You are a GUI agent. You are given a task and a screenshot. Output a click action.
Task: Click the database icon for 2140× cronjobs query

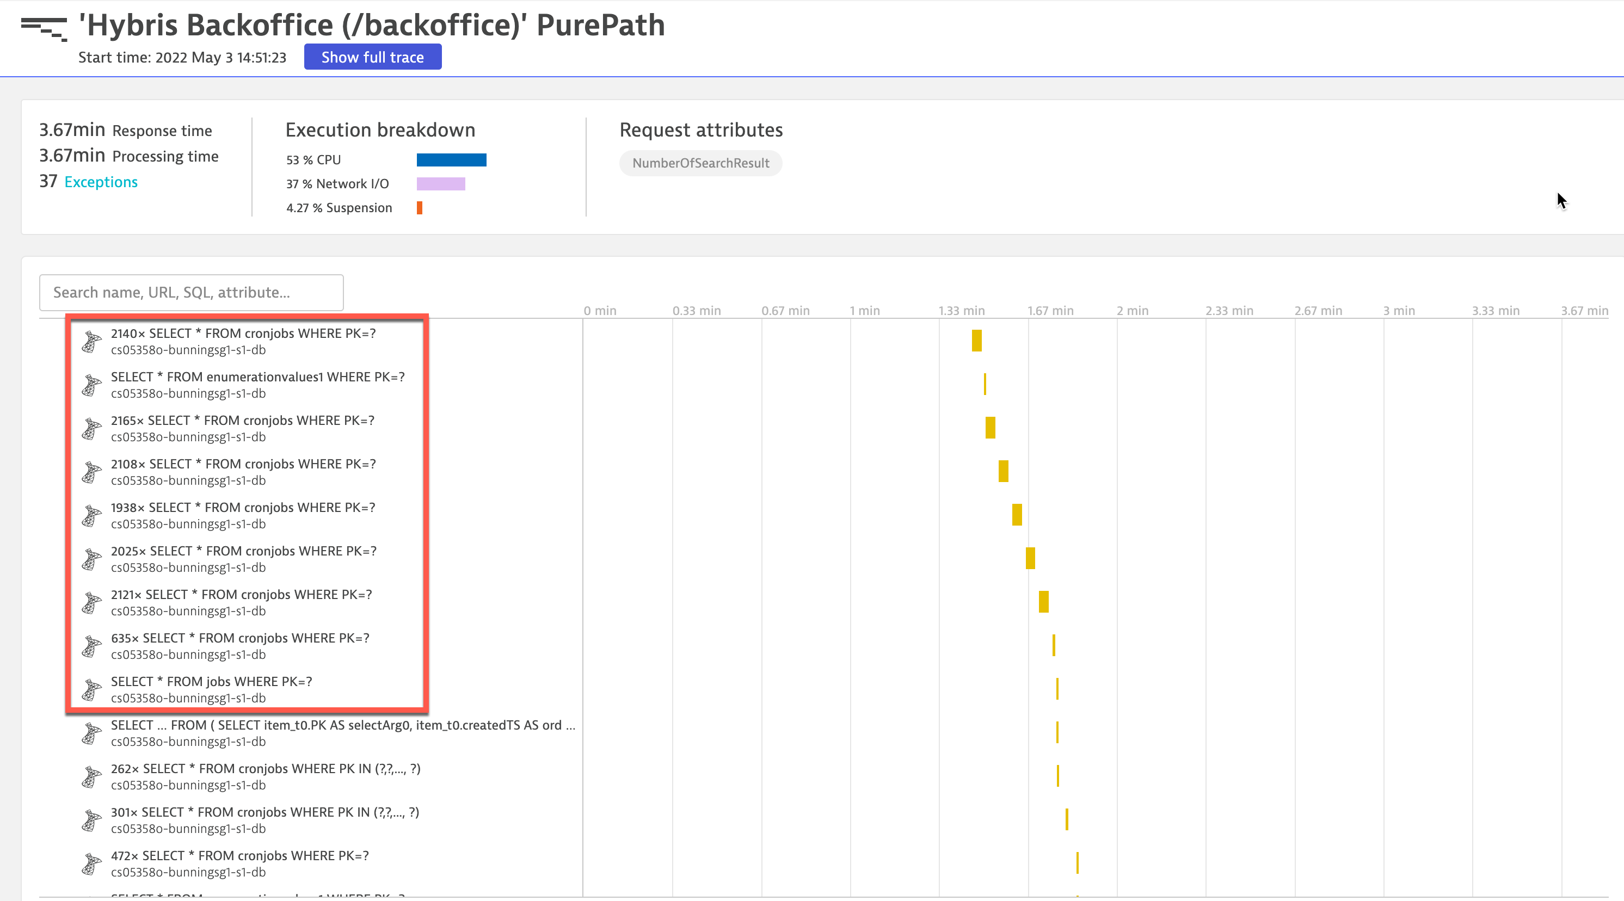91,342
